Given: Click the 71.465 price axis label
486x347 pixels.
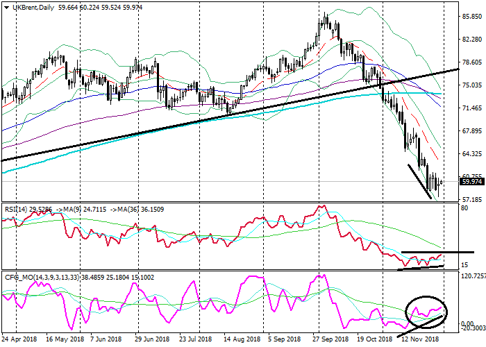Looking at the screenshot, I should [x=471, y=108].
